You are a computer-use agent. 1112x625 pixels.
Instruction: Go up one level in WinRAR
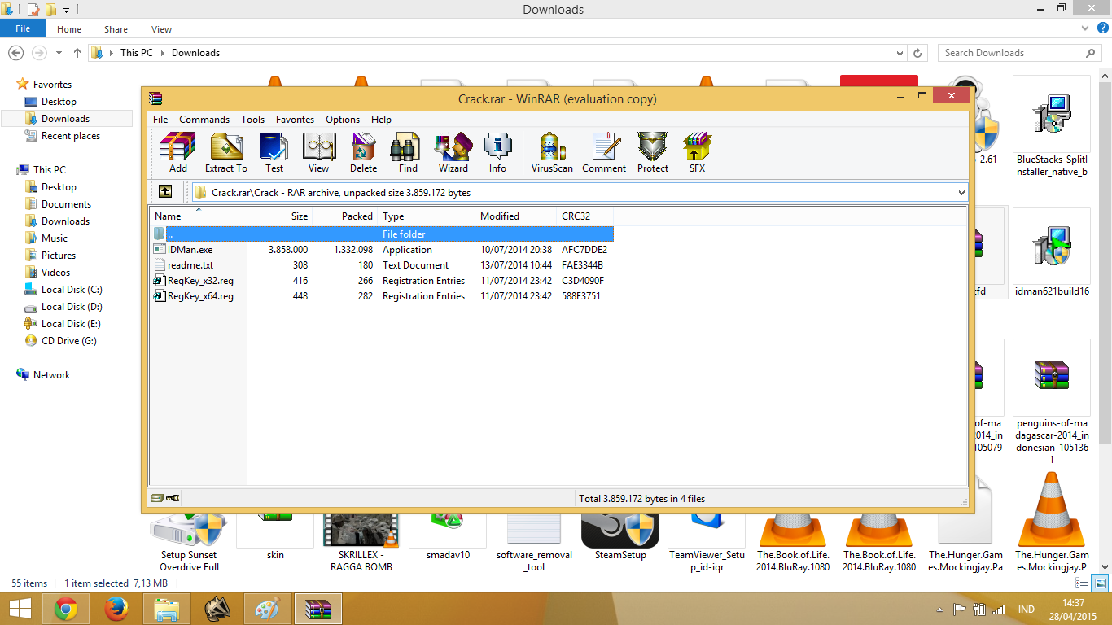(164, 192)
